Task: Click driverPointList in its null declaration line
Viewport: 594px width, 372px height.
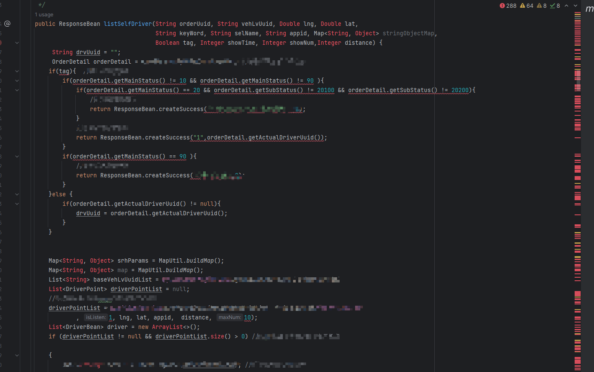Action: pyautogui.click(x=136, y=289)
